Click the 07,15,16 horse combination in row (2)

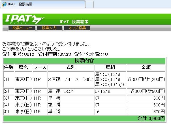pos(102,91)
